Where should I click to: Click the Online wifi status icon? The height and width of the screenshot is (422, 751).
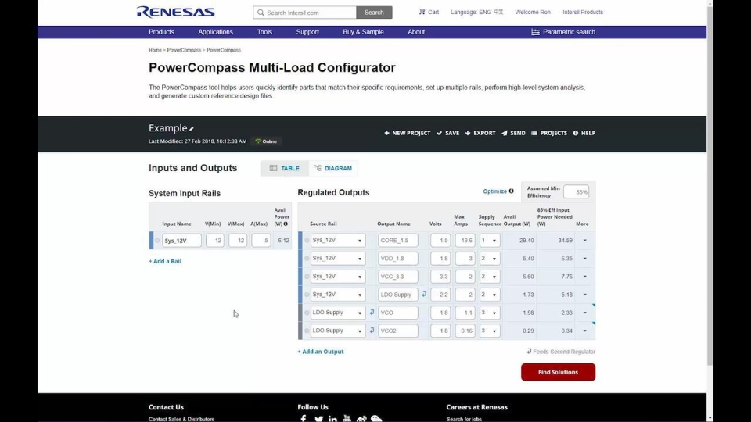258,141
